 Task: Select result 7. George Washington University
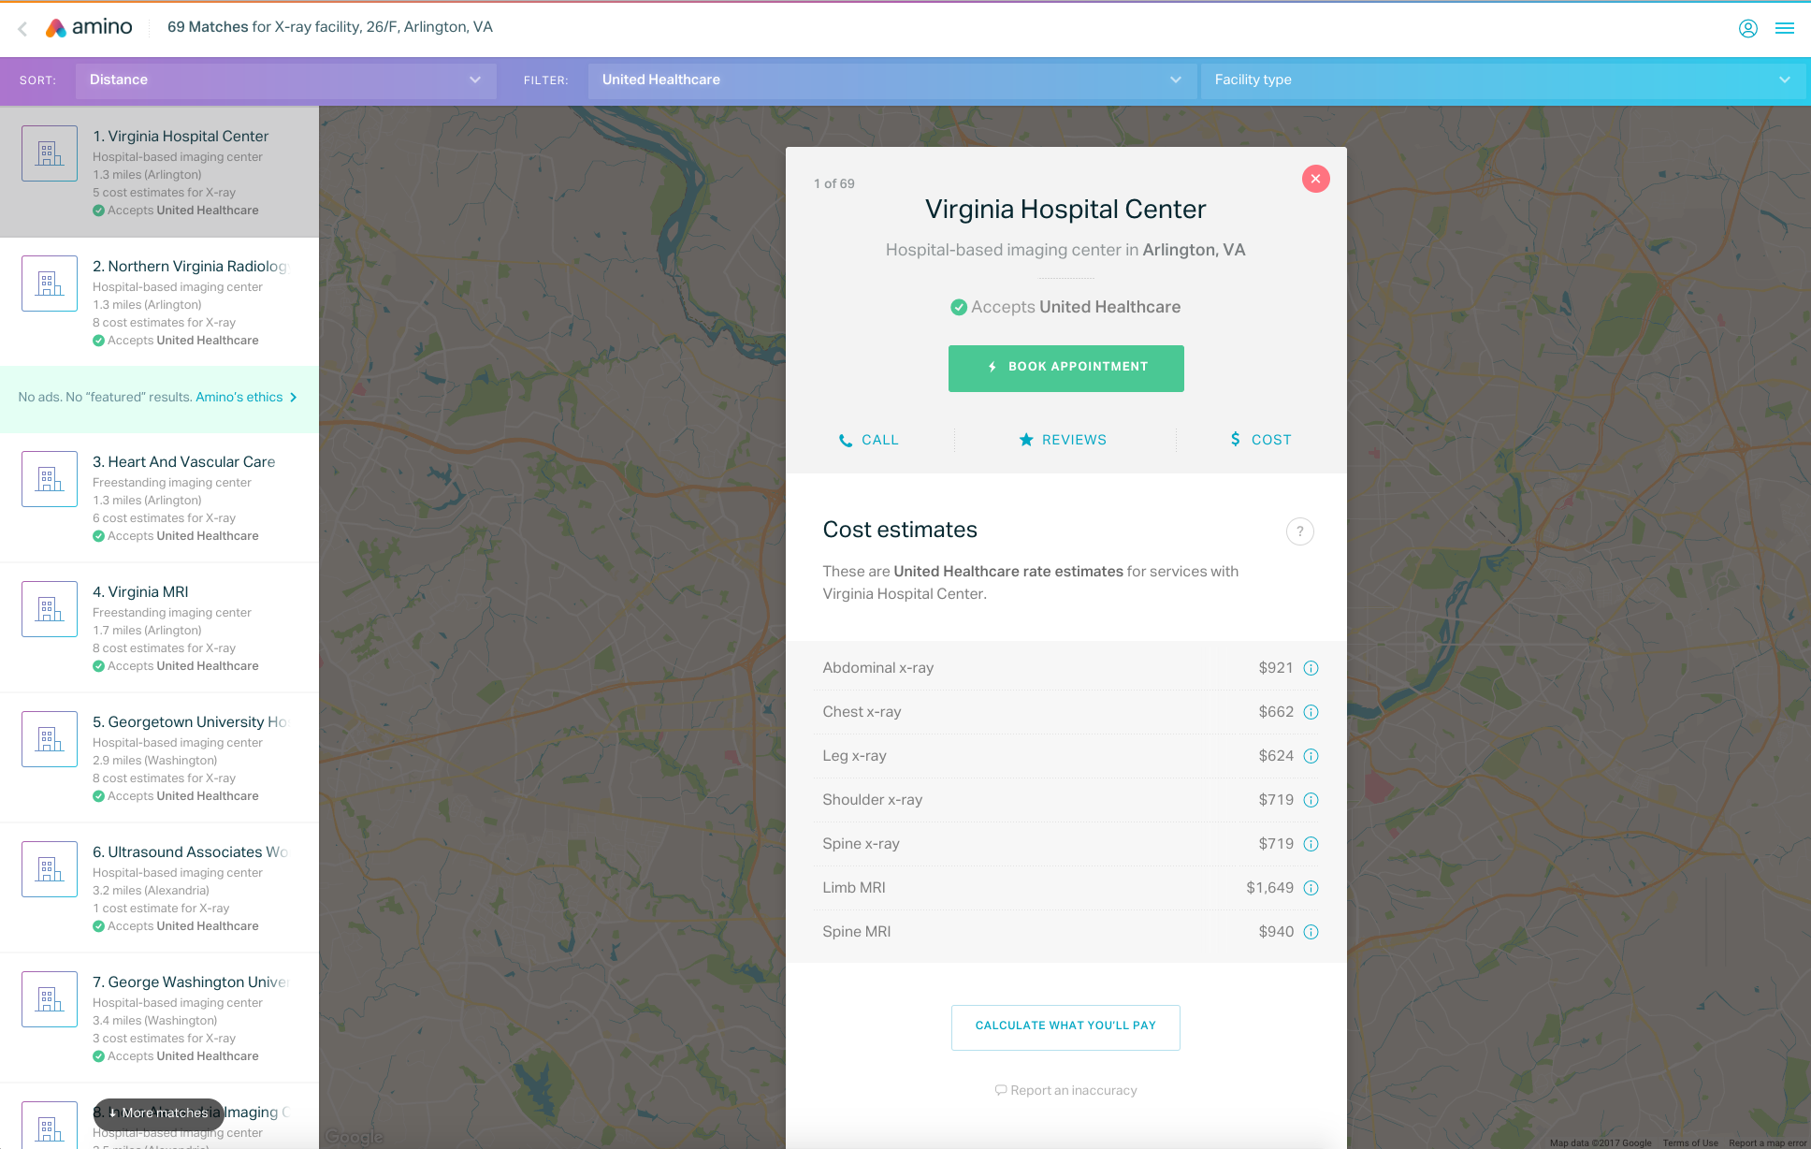159,1018
